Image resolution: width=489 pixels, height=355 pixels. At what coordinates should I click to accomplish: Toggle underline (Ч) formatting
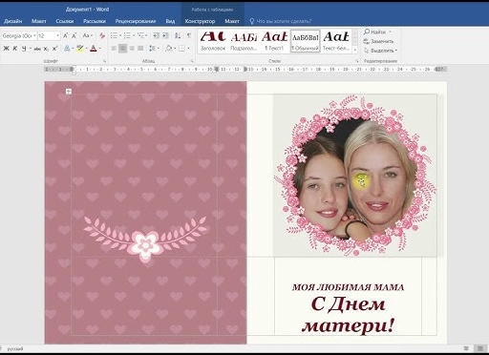24,49
